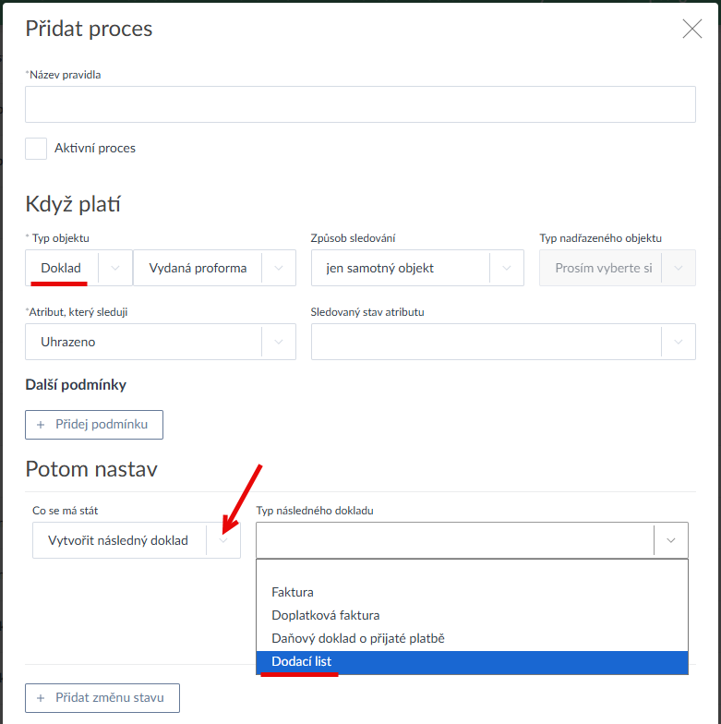This screenshot has height=724, width=721.
Task: Collapse the Typ následného dokladu chevron
Action: point(670,540)
